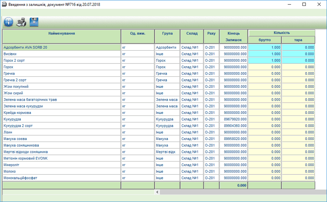
Task: Click the Група column header
Action: [x=167, y=34]
